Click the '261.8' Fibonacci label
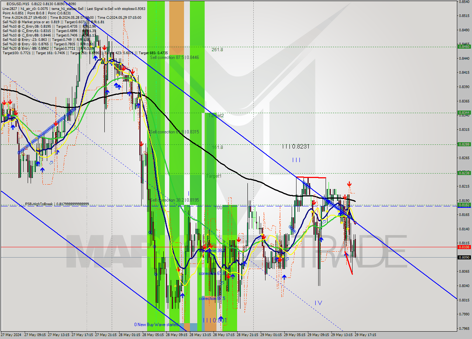Viewport: 472px width, 339px height. pos(217,49)
